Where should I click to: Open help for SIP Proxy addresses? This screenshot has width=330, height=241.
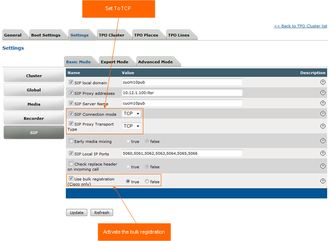click(x=323, y=92)
